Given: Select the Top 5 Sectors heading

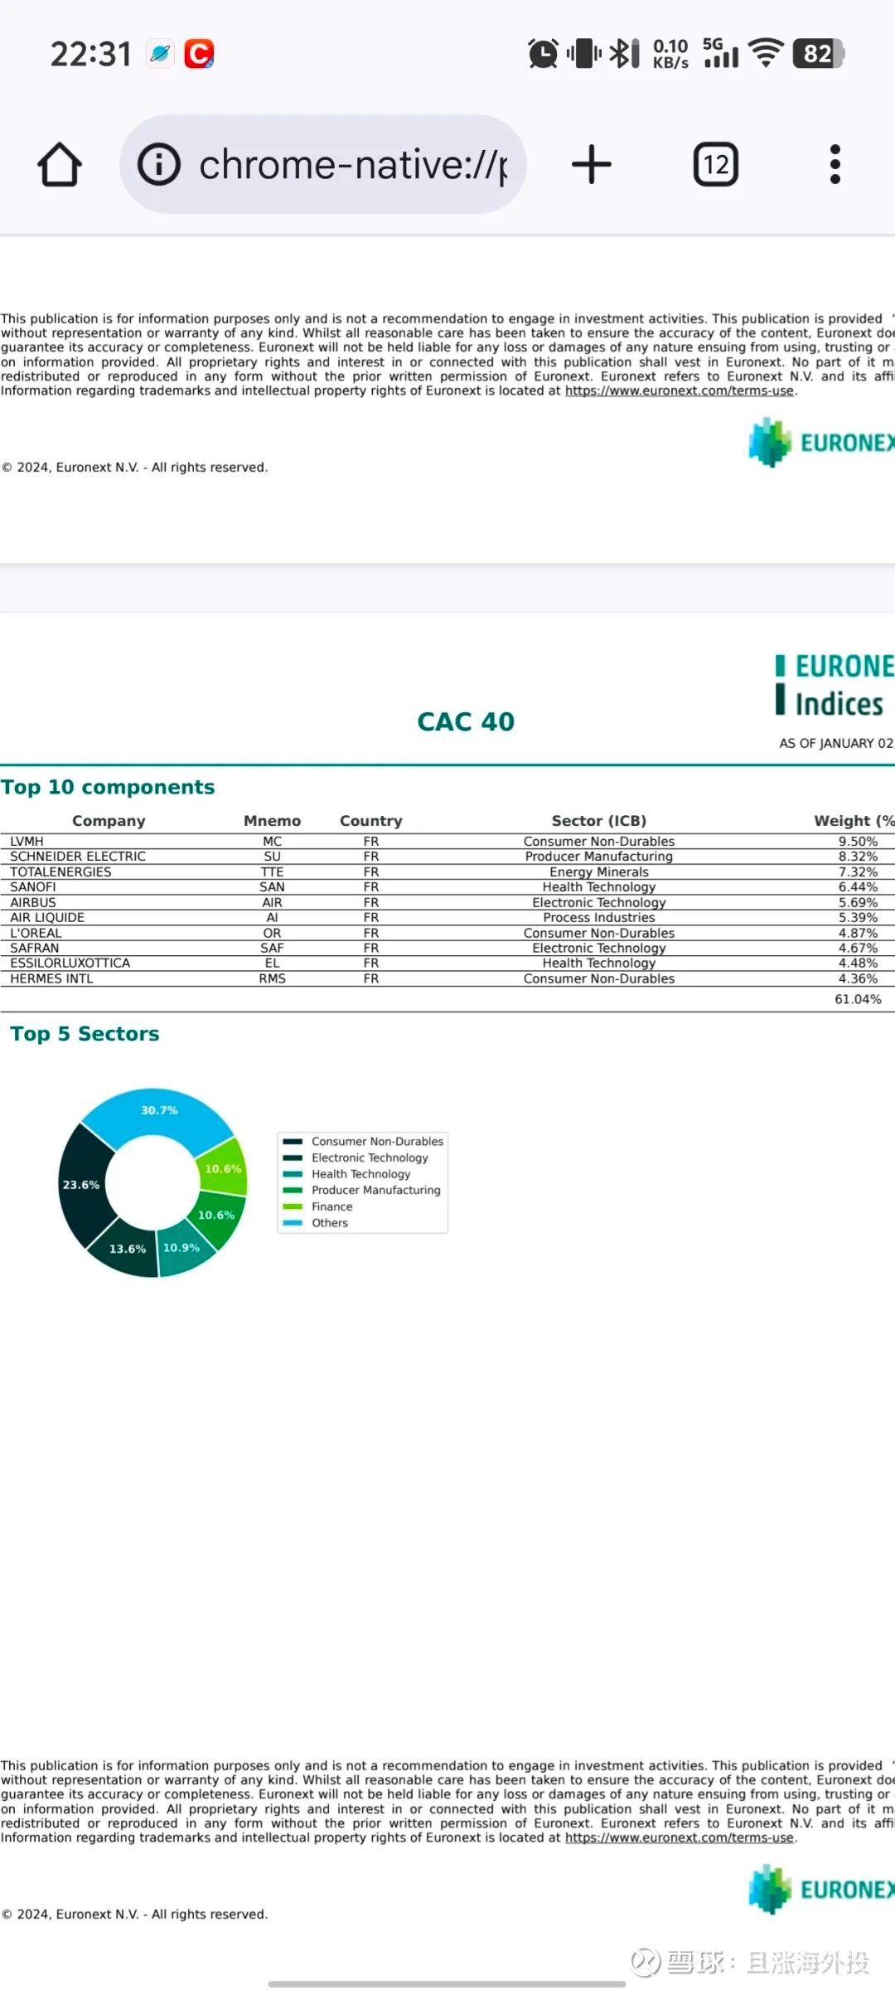Looking at the screenshot, I should coord(85,1034).
